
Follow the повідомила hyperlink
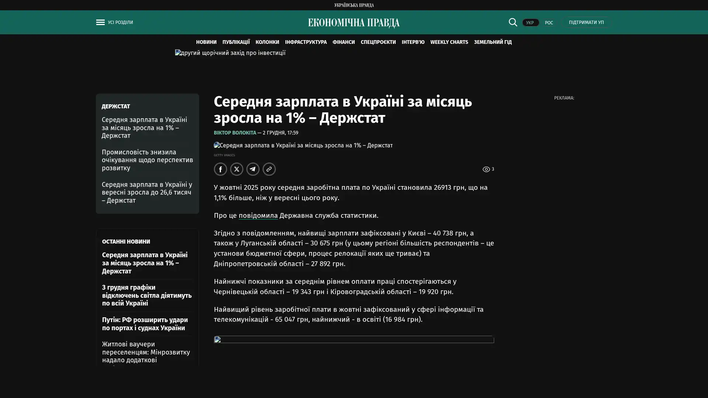[x=258, y=216]
